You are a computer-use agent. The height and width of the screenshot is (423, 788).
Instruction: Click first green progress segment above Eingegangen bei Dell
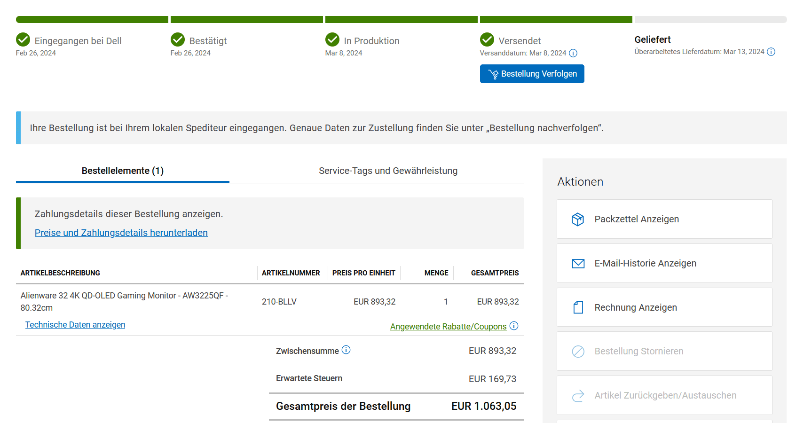92,20
